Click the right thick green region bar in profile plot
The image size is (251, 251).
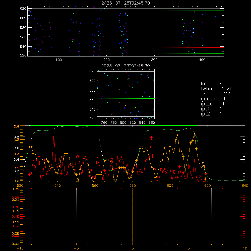tap(170, 125)
